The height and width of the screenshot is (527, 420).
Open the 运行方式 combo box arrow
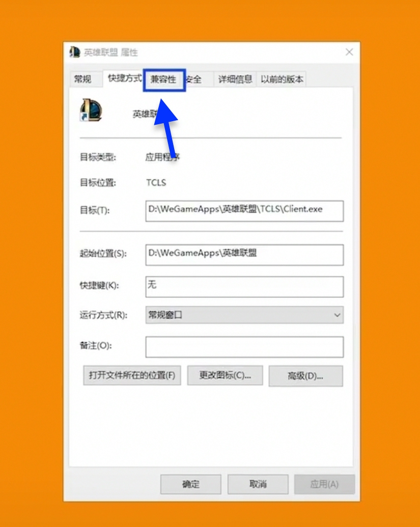coord(337,315)
